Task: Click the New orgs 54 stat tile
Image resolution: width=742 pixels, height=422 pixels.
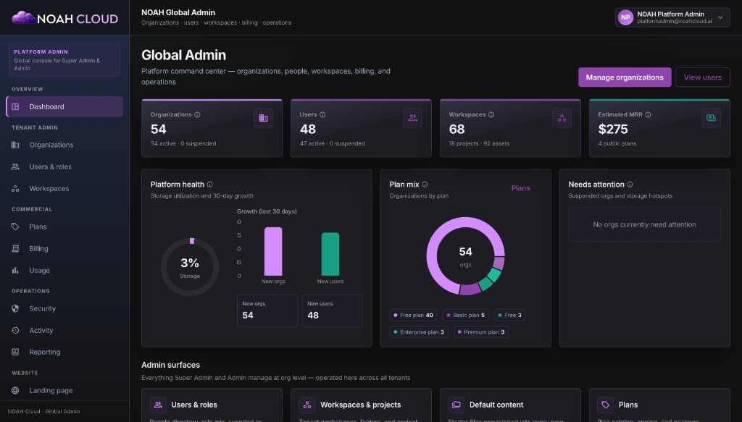Action: pos(267,311)
